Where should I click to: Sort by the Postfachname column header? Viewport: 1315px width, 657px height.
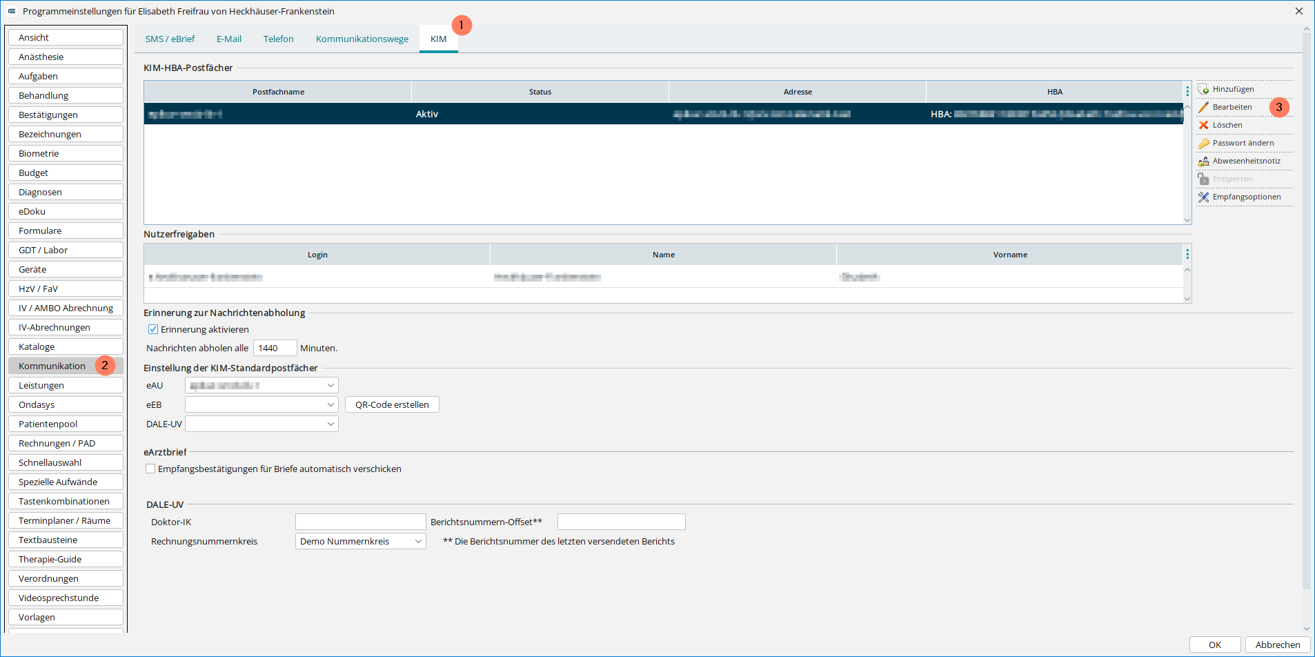278,92
